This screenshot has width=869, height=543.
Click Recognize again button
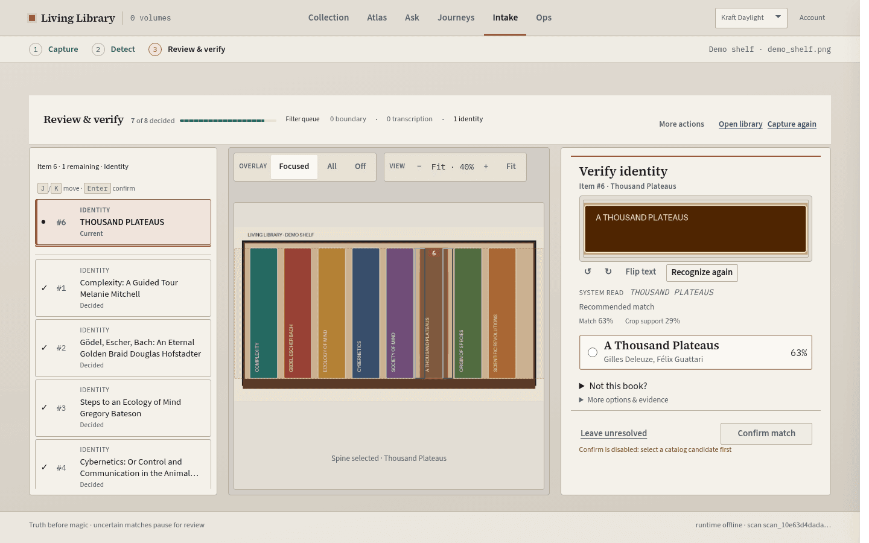pyautogui.click(x=702, y=273)
